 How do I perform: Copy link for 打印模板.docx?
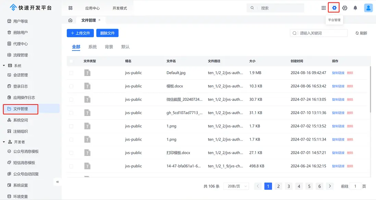[x=338, y=153]
